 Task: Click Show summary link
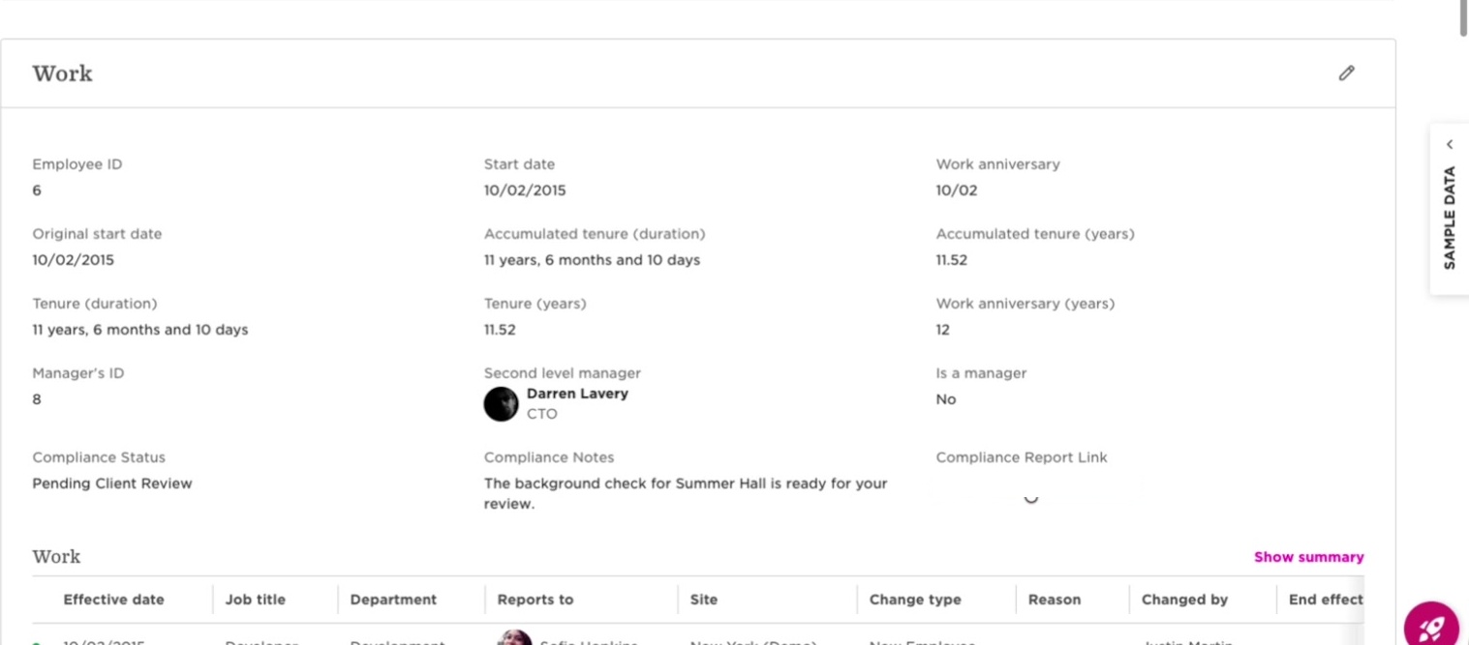tap(1308, 557)
